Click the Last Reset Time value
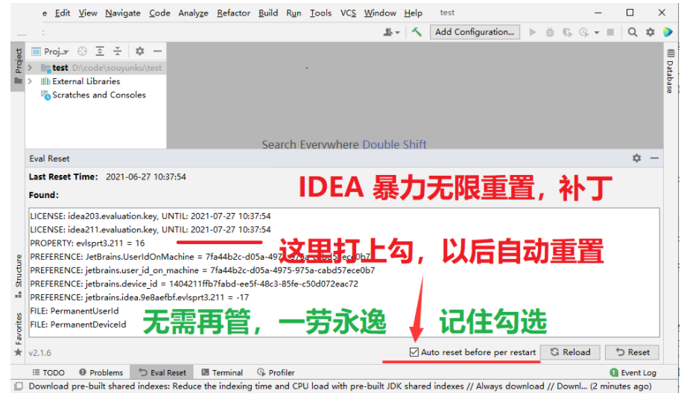 (146, 176)
